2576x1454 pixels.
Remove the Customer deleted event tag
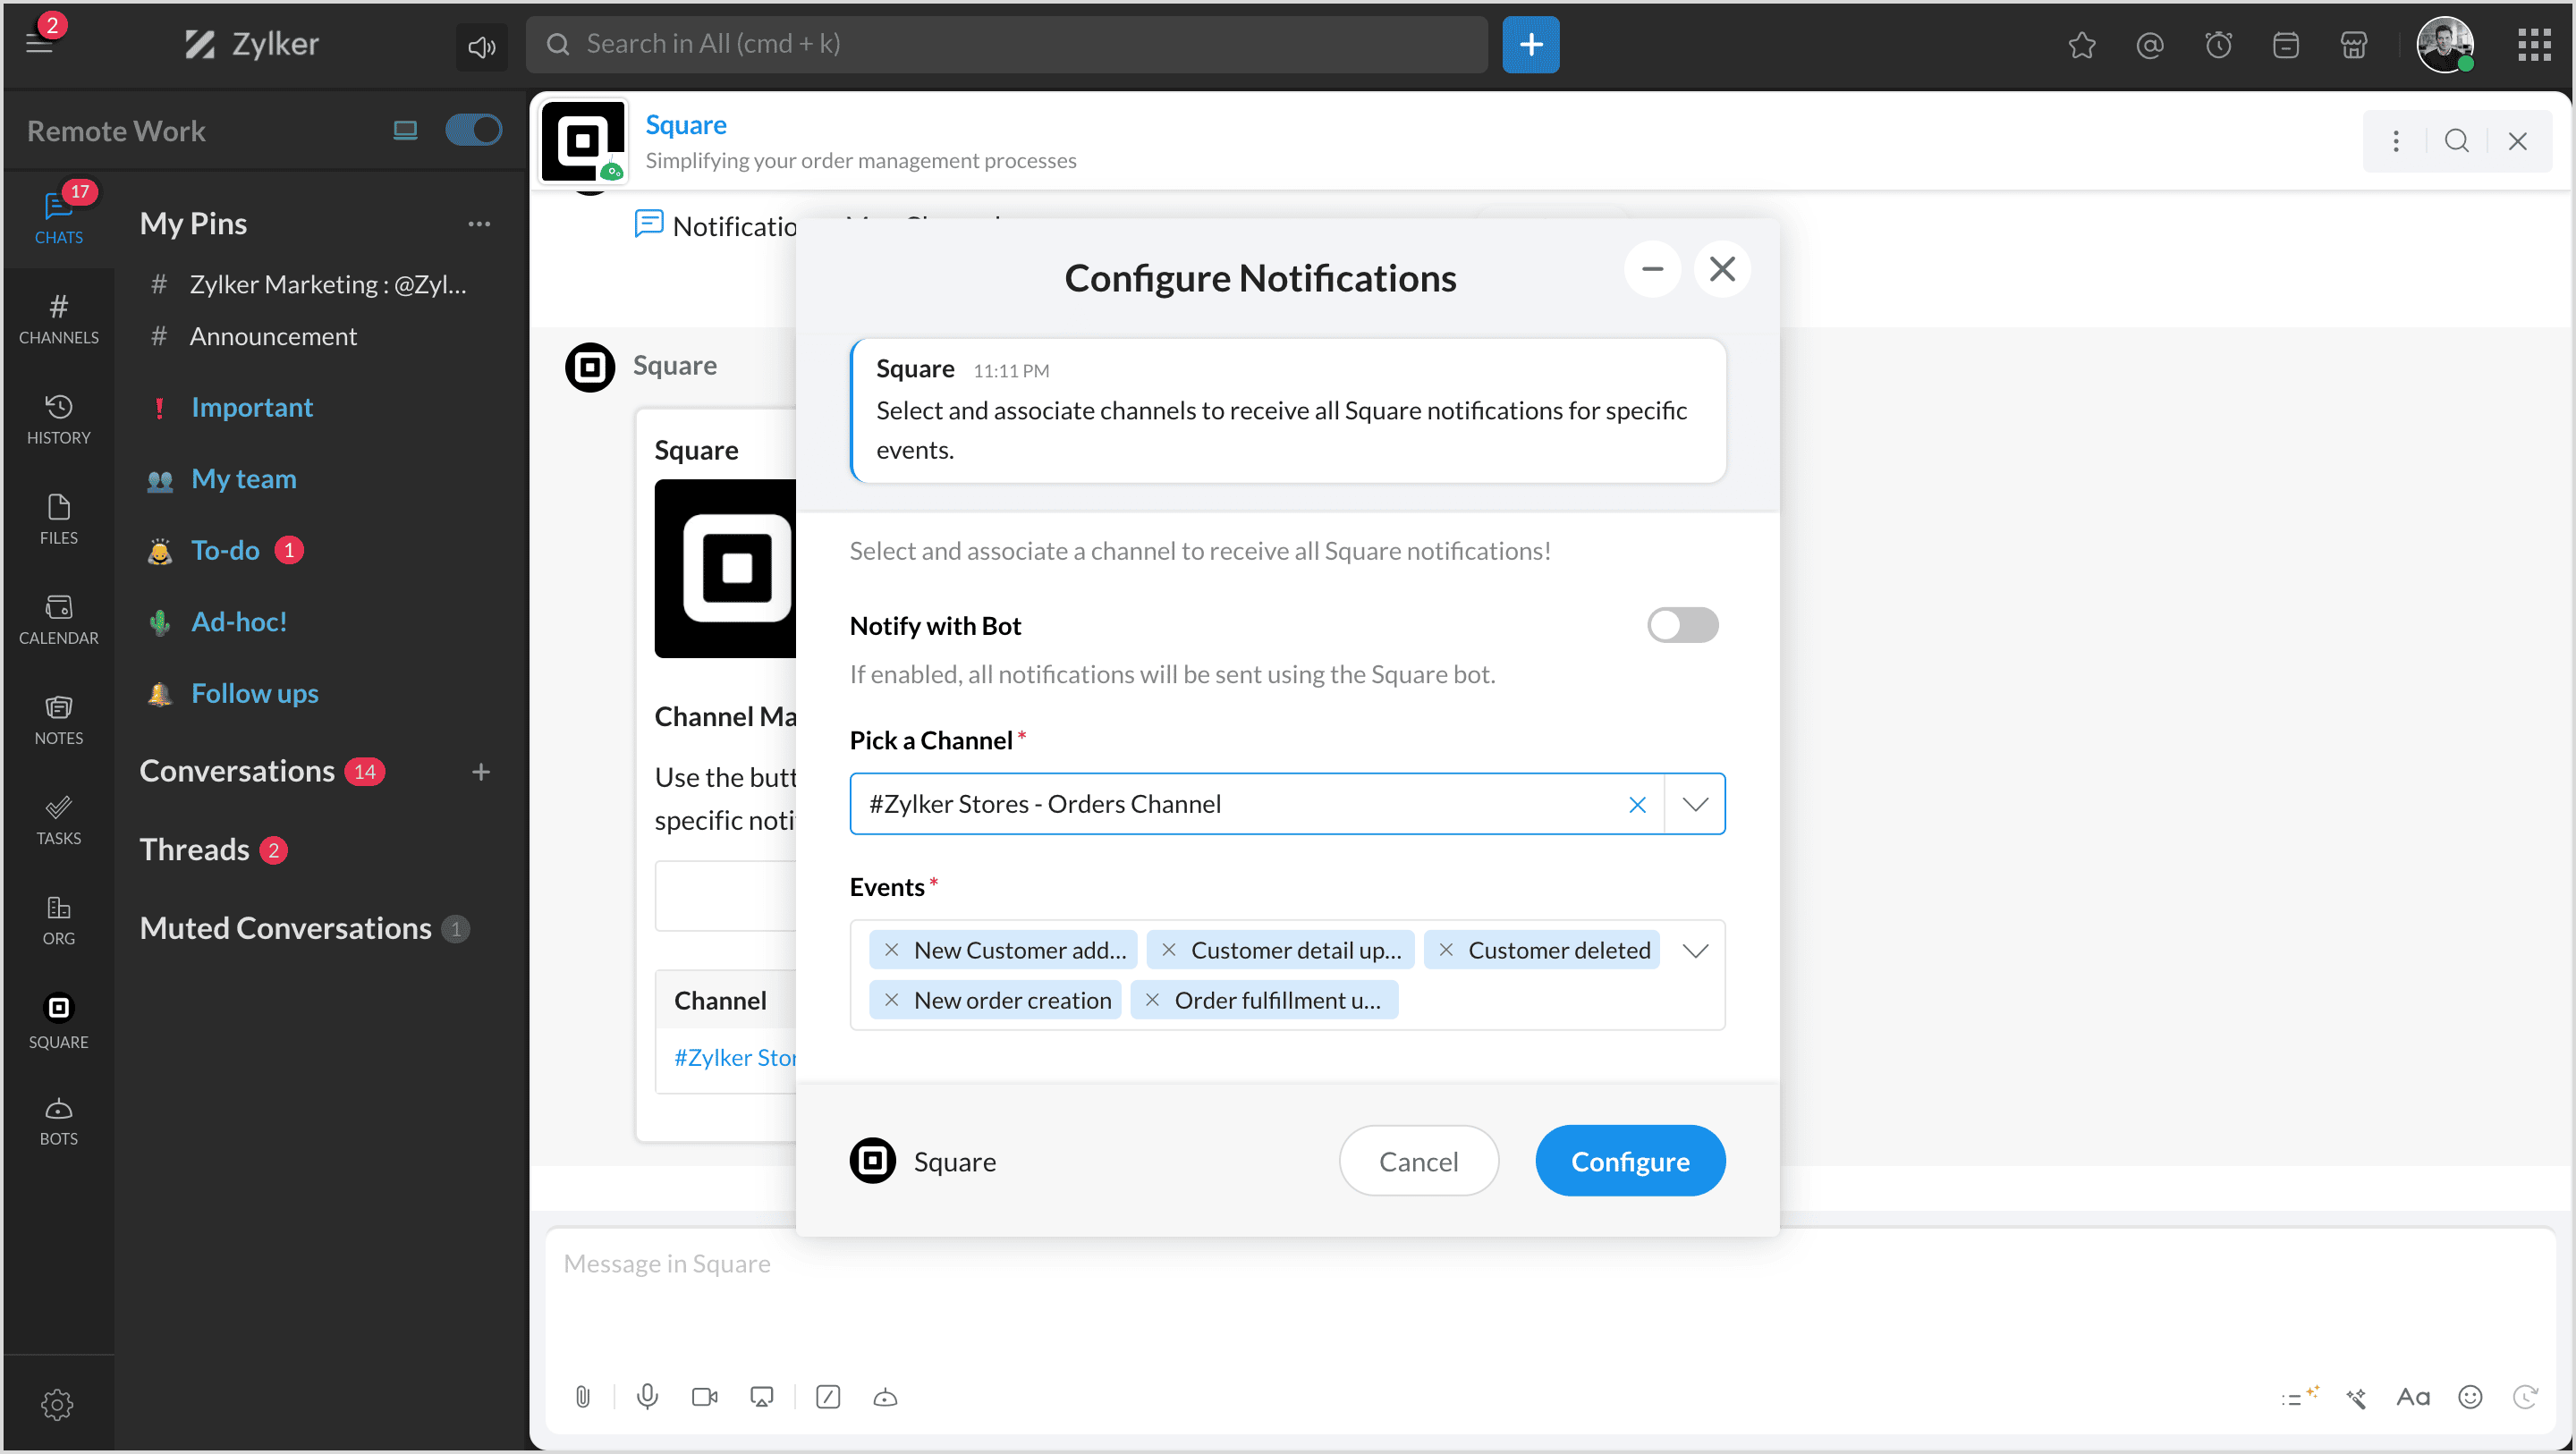click(1446, 950)
